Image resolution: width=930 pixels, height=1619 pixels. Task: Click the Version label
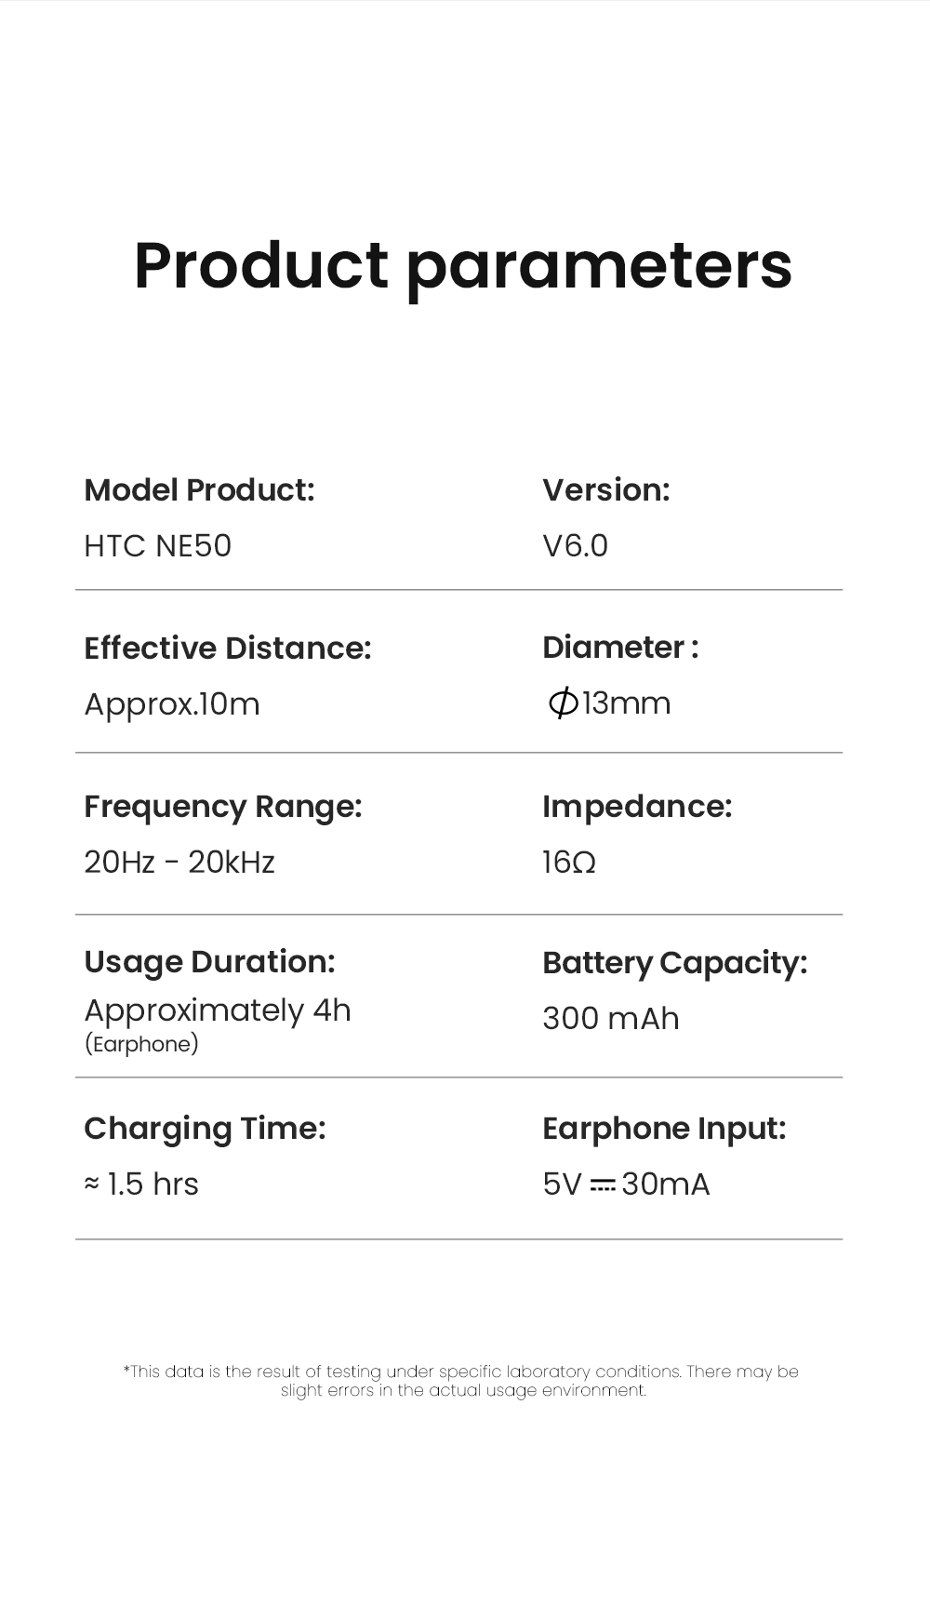(605, 490)
